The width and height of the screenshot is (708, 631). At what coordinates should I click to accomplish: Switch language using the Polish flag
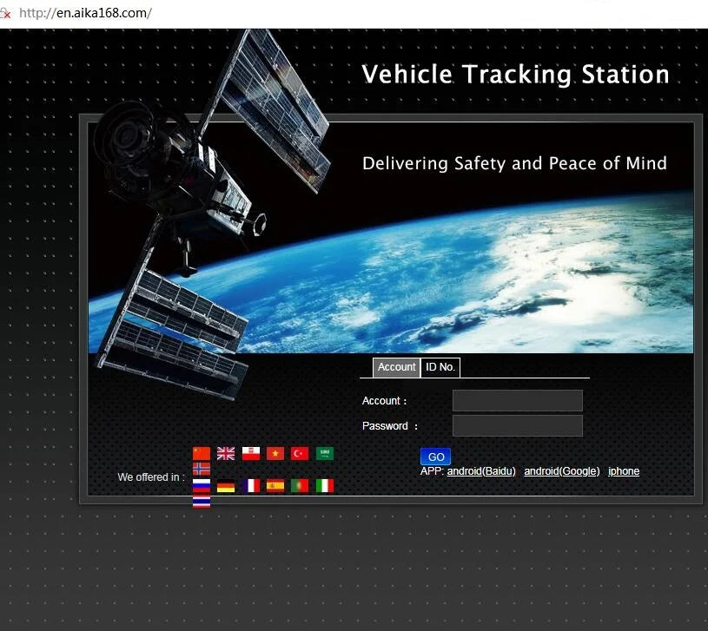(250, 453)
